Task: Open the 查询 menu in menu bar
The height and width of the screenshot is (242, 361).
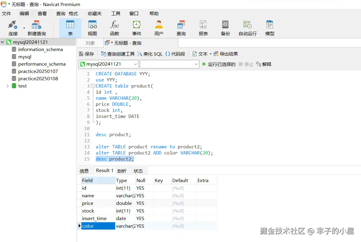Action: pos(60,14)
